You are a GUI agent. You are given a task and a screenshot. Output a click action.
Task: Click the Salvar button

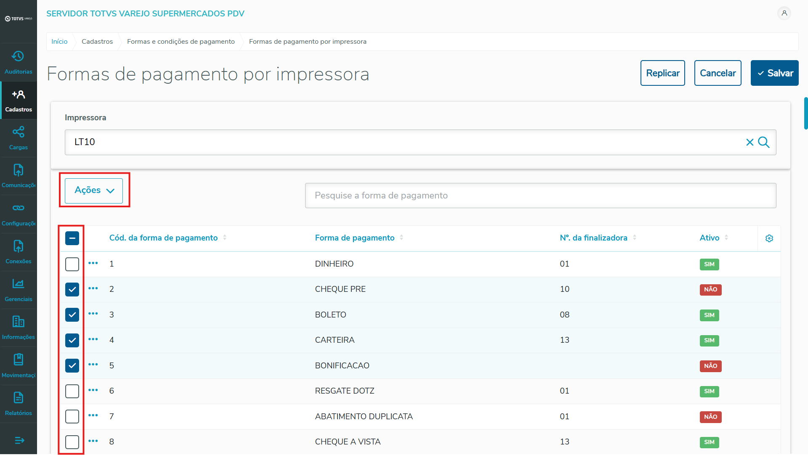pos(774,73)
